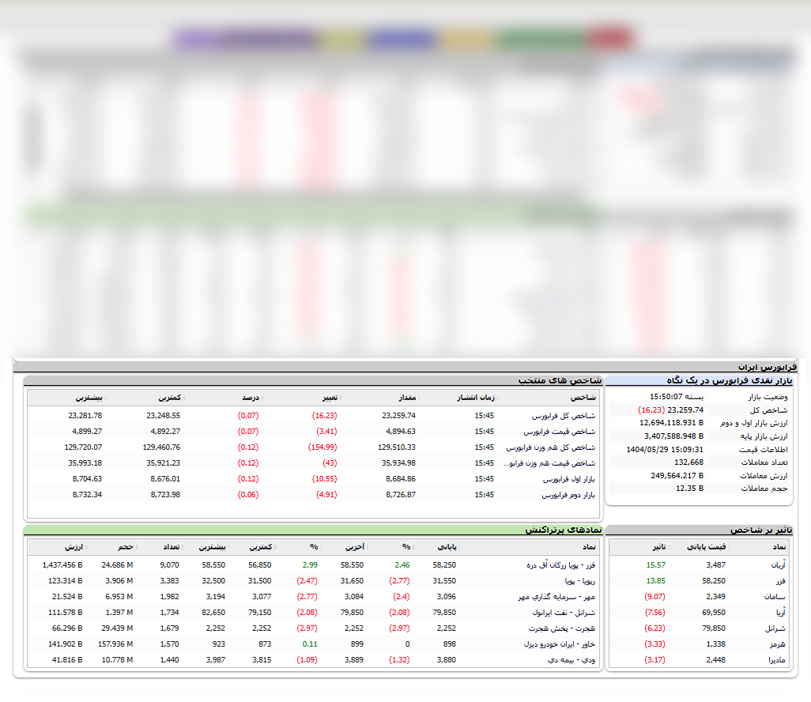
Task: Click زمان انتشار column header in indices table
Action: click(x=477, y=397)
